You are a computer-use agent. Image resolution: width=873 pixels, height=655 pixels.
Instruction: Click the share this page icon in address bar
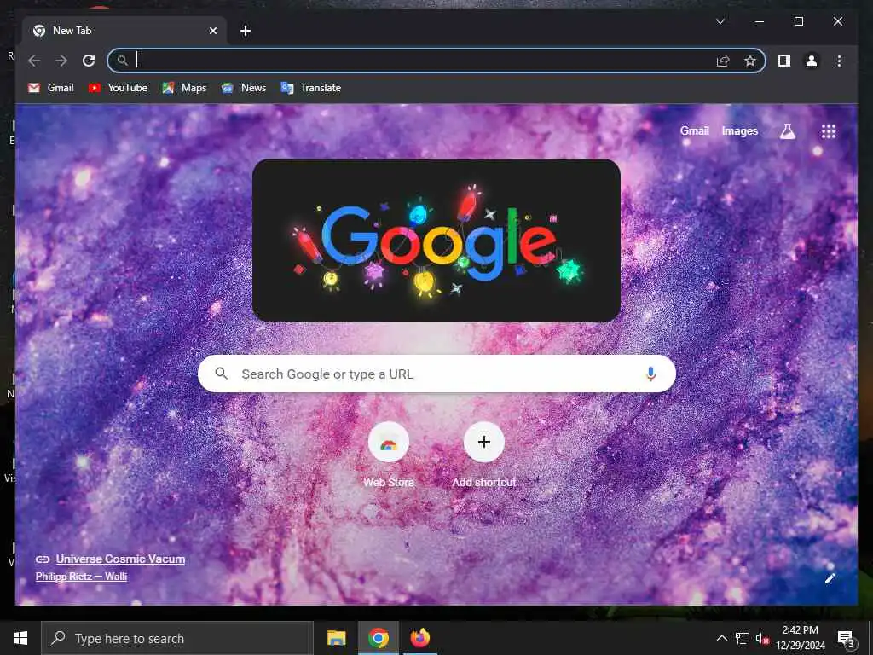[x=723, y=61]
